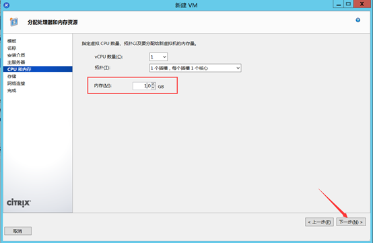Go to the 模板 step in sidebar
The image size is (373, 243).
point(11,41)
